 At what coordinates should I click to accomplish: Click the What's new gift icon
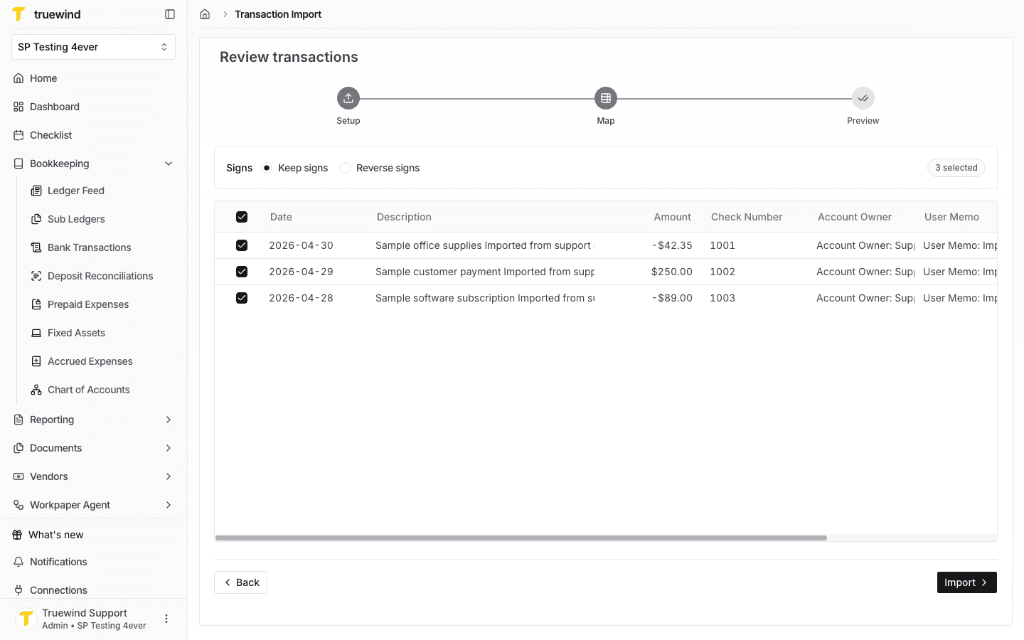[17, 535]
